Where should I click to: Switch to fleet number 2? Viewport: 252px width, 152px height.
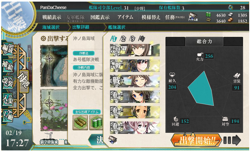coord(123,39)
